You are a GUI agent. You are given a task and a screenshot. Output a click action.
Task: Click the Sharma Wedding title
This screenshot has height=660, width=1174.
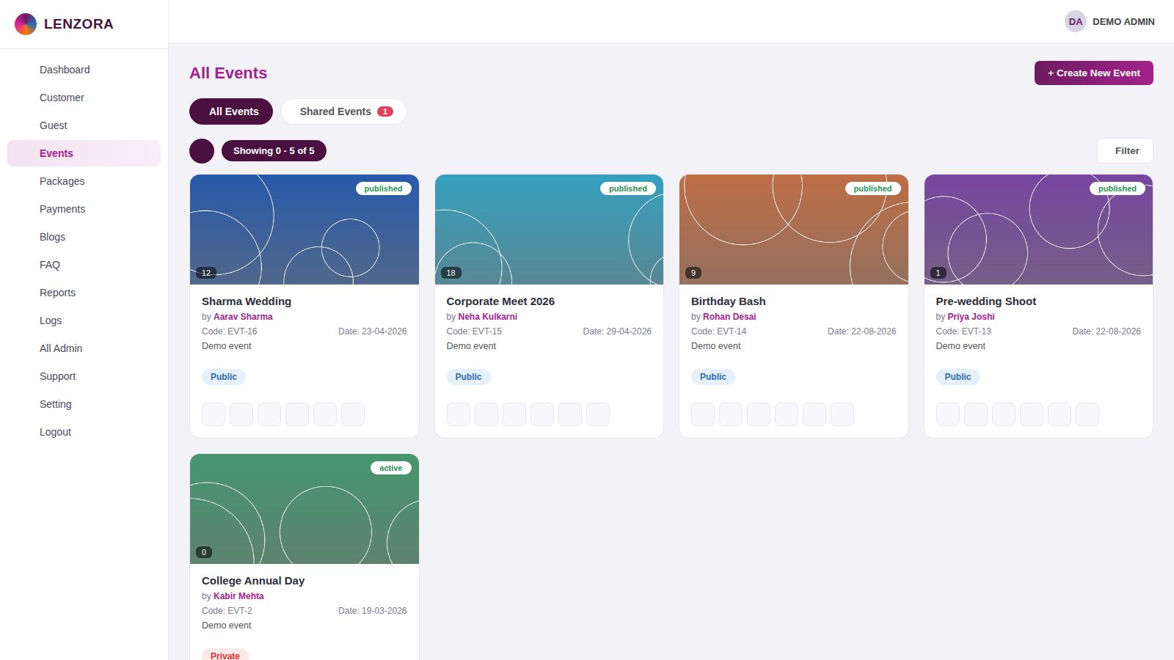(x=247, y=301)
